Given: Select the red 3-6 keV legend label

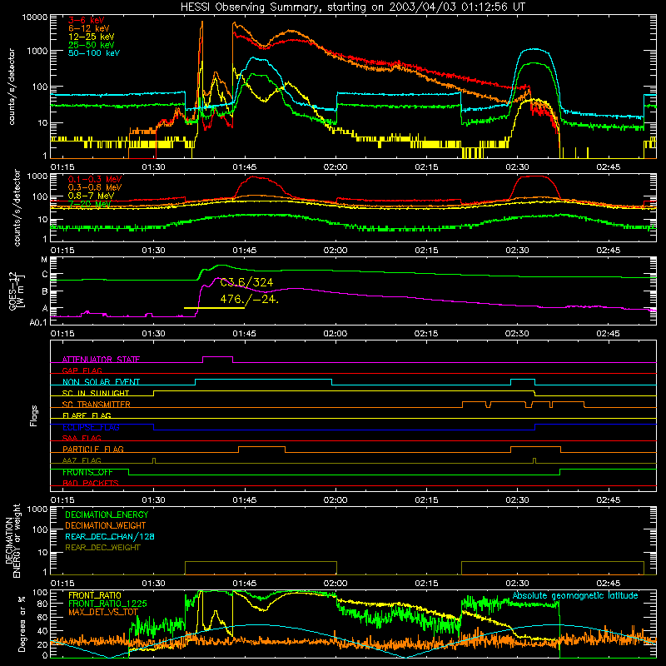Looking at the screenshot, I should [87, 20].
